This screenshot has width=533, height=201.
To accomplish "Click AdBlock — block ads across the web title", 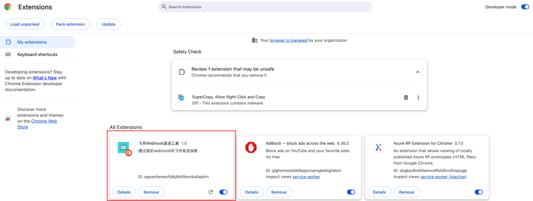I will point(301,143).
